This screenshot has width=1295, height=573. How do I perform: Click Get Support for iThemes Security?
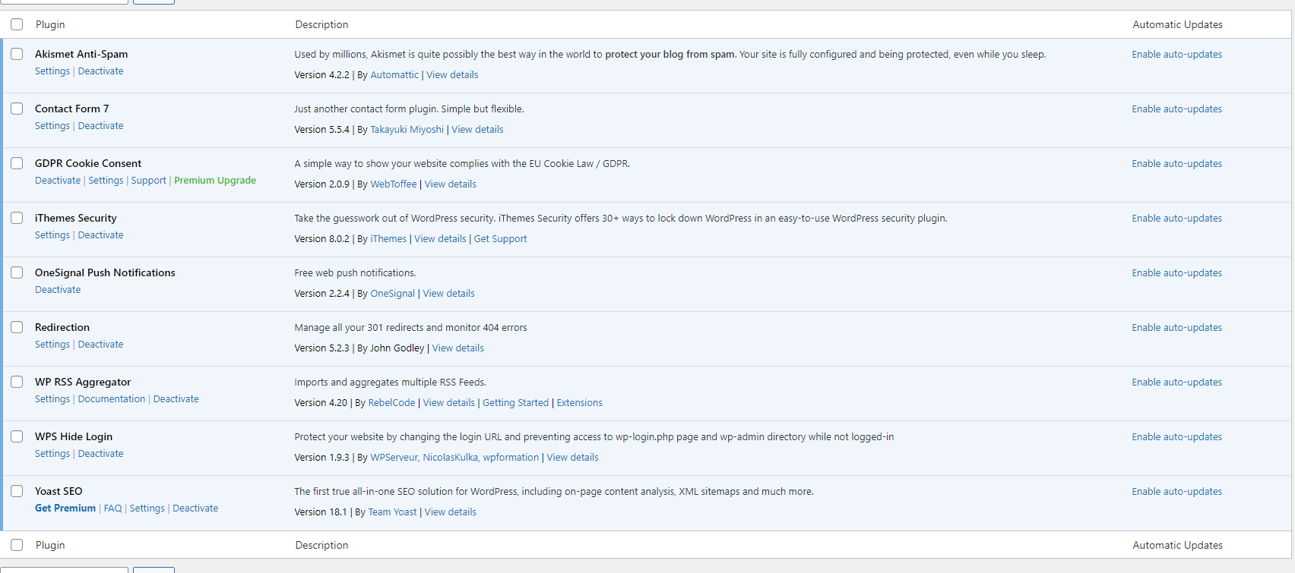500,239
